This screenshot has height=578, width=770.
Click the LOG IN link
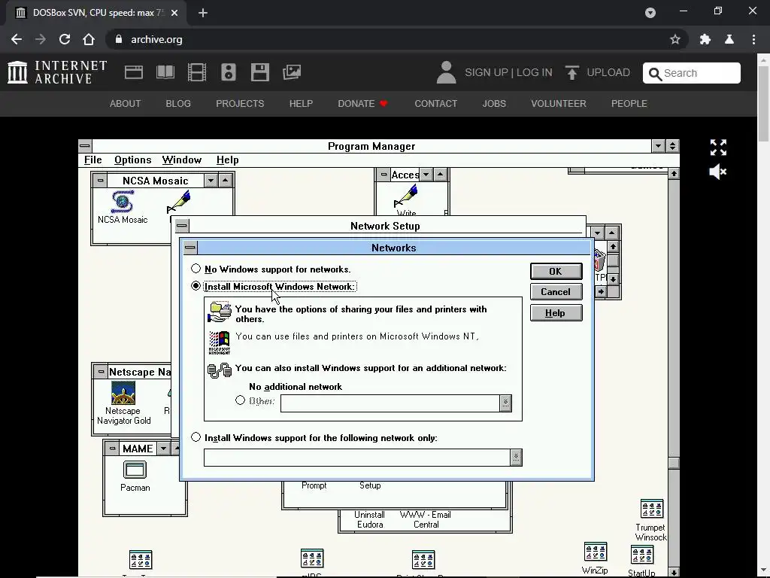535,72
